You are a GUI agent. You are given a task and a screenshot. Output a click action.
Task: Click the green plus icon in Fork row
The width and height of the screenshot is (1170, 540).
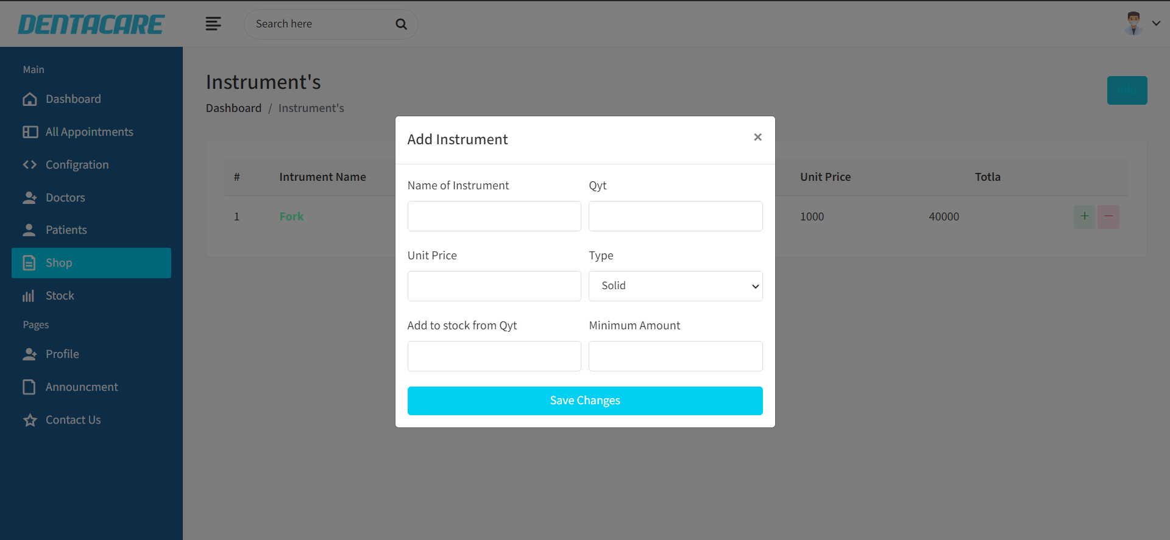tap(1084, 217)
